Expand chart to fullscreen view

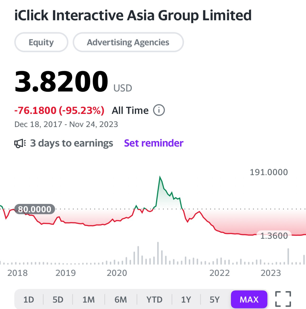pyautogui.click(x=283, y=299)
